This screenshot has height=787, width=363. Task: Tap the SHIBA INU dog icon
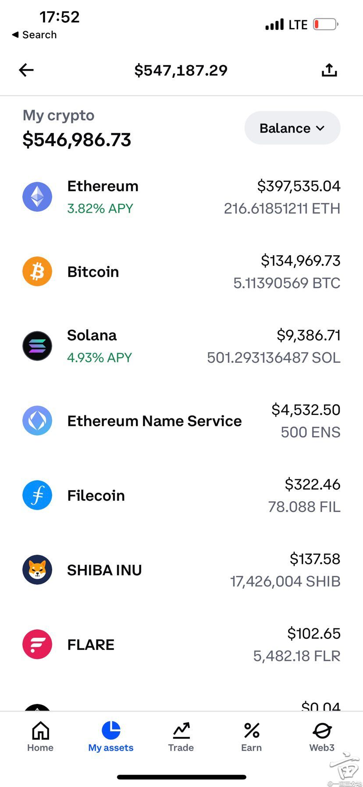[x=37, y=570]
